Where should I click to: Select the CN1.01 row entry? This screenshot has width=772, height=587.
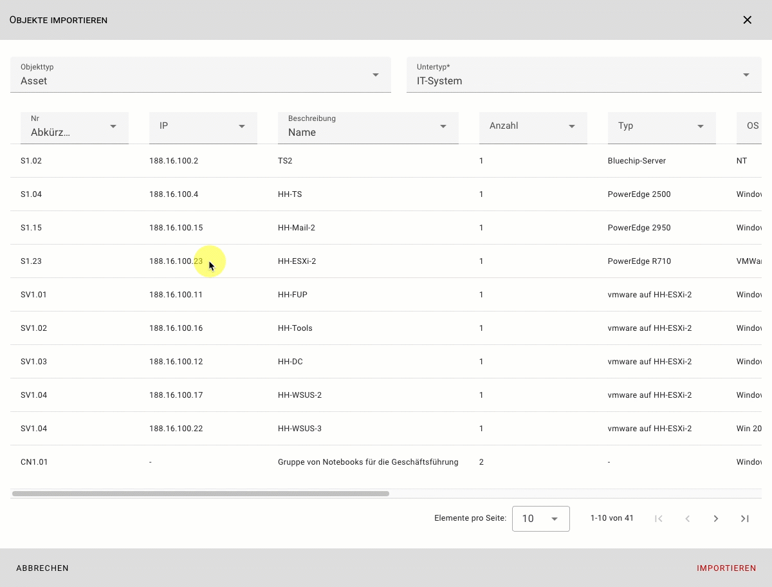[34, 462]
